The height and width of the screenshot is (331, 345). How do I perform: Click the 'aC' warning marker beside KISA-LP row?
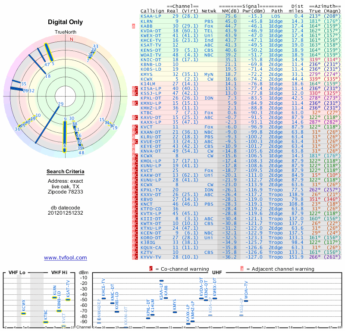(x=135, y=89)
